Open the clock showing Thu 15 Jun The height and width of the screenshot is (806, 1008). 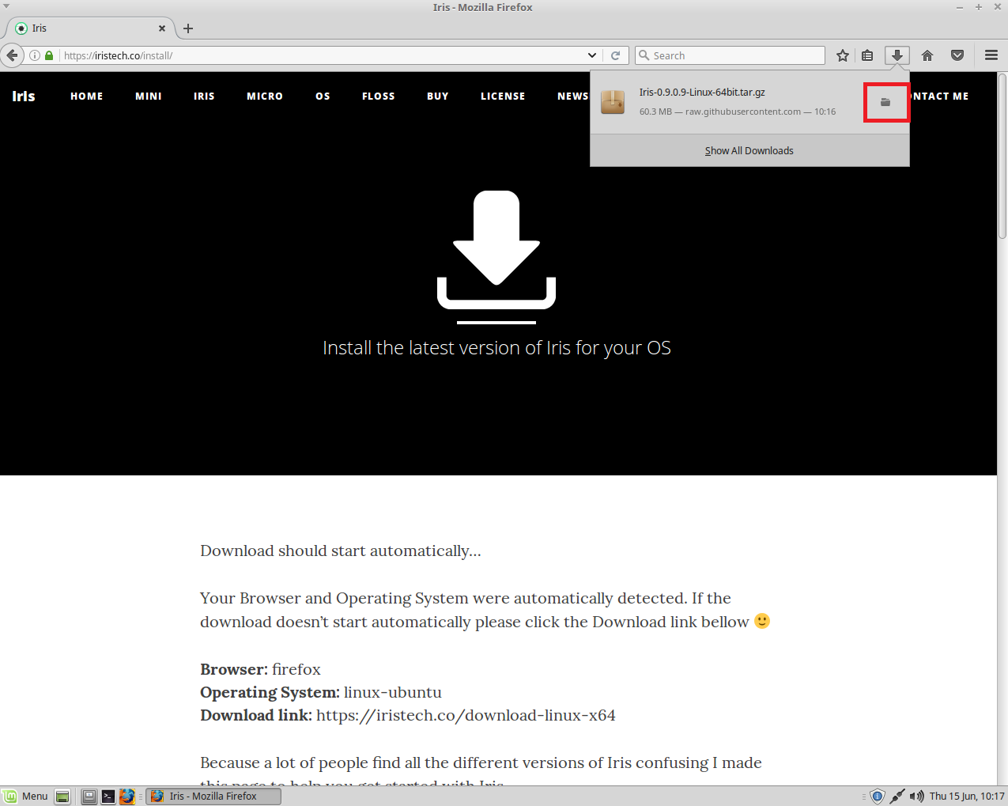(x=967, y=797)
